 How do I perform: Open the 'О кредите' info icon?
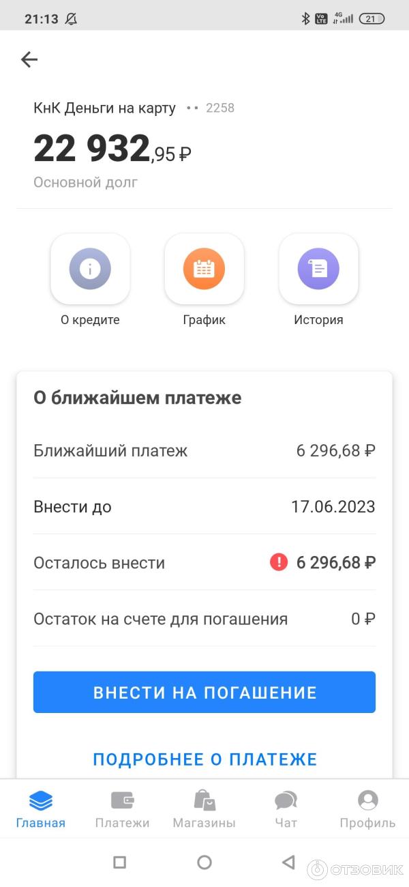click(90, 269)
